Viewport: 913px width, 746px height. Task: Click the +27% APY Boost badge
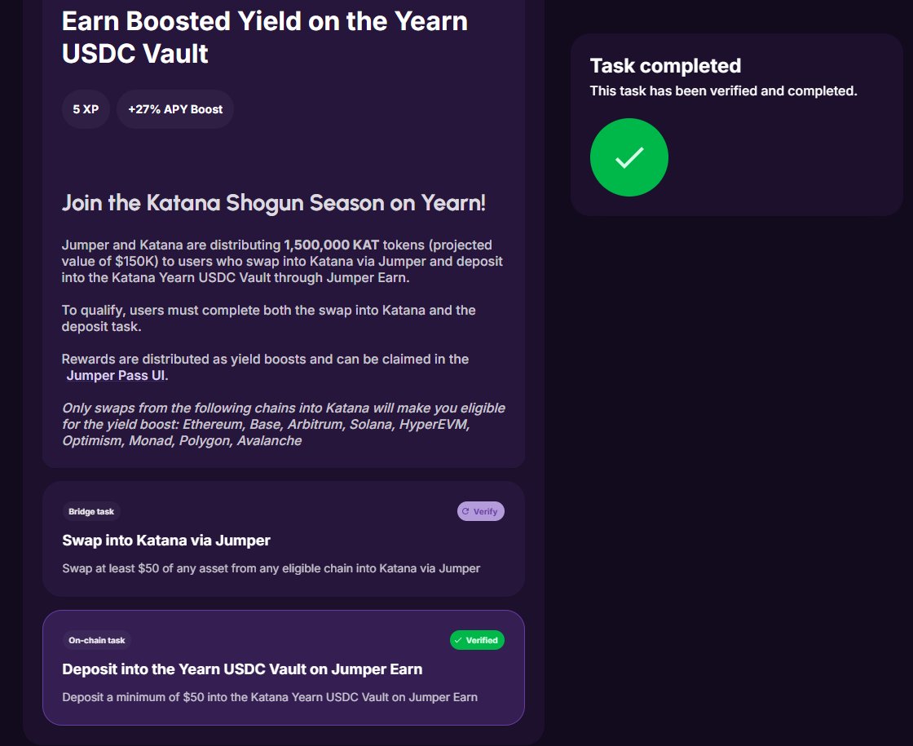tap(175, 109)
